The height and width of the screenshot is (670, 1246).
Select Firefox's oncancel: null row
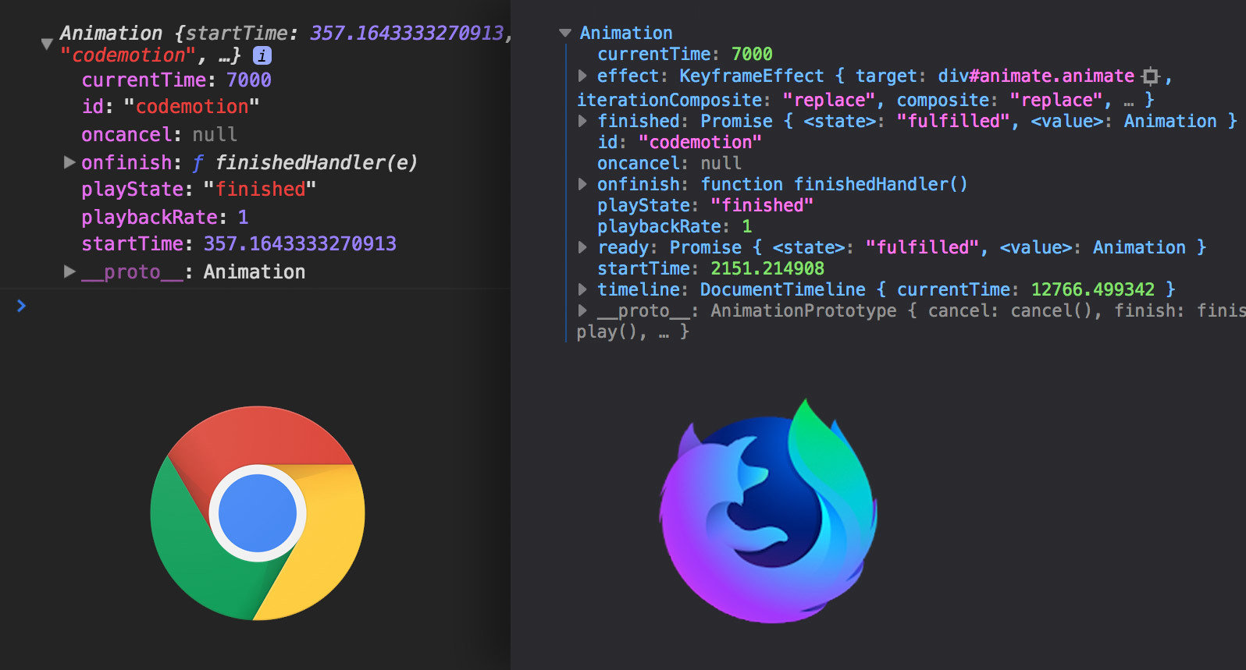point(669,163)
